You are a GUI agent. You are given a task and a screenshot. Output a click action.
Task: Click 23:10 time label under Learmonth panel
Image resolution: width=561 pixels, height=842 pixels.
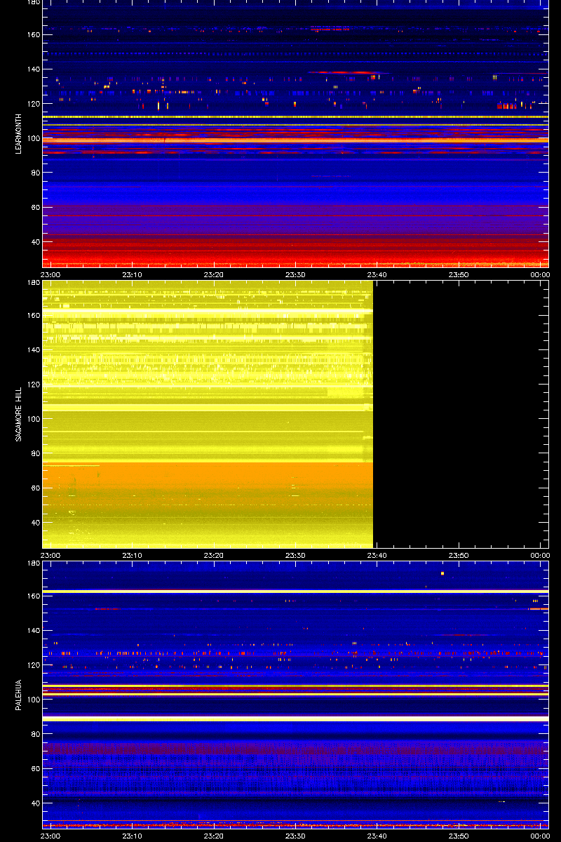coord(133,275)
